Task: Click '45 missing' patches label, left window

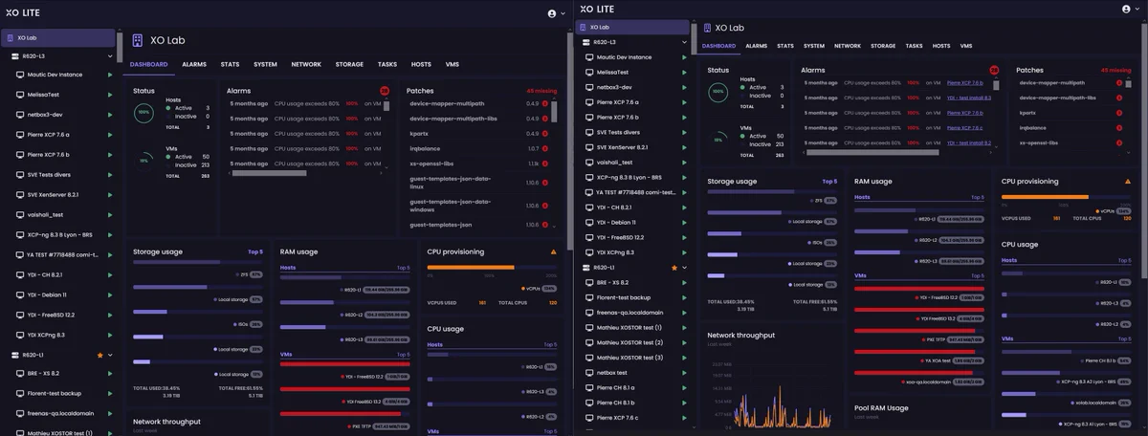Action: coord(541,90)
